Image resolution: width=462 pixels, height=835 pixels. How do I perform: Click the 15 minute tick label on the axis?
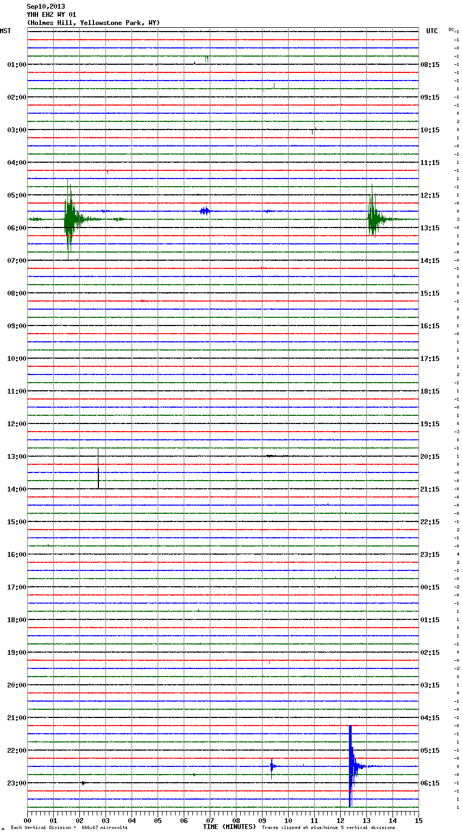[418, 820]
